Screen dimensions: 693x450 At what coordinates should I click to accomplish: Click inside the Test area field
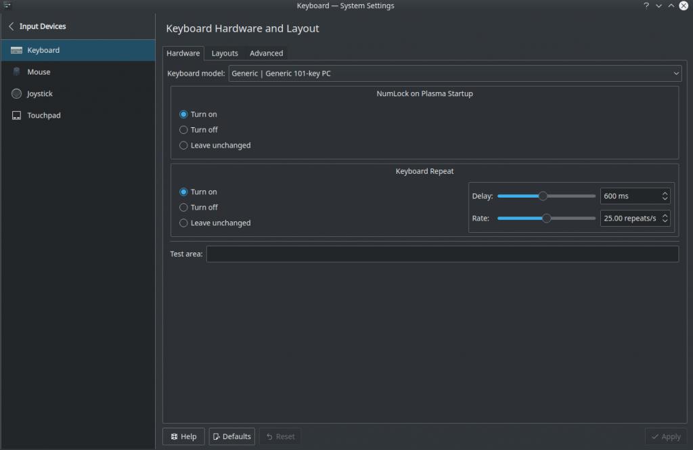pos(442,254)
